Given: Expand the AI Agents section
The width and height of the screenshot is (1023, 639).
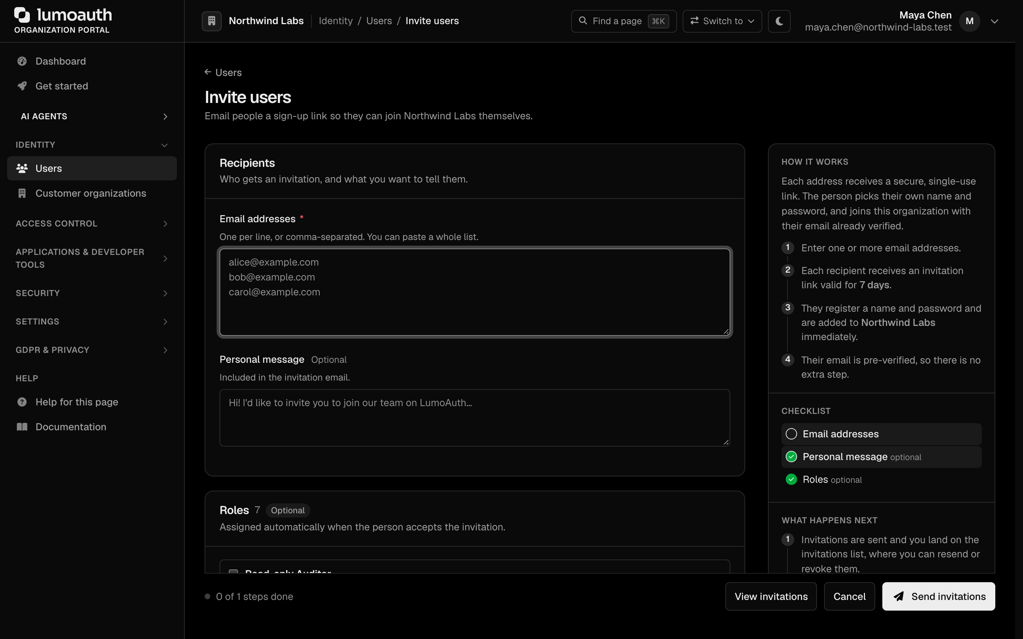Looking at the screenshot, I should click(92, 116).
